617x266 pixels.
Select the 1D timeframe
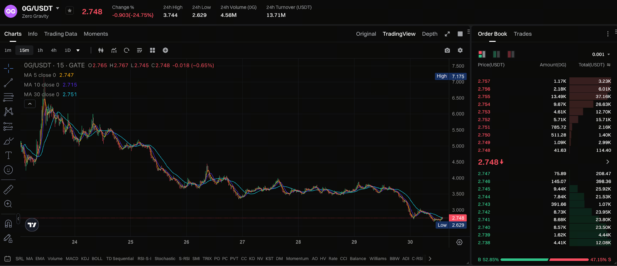click(x=67, y=50)
